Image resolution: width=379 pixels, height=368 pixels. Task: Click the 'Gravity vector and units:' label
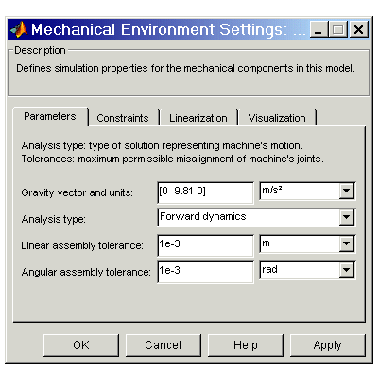click(78, 192)
